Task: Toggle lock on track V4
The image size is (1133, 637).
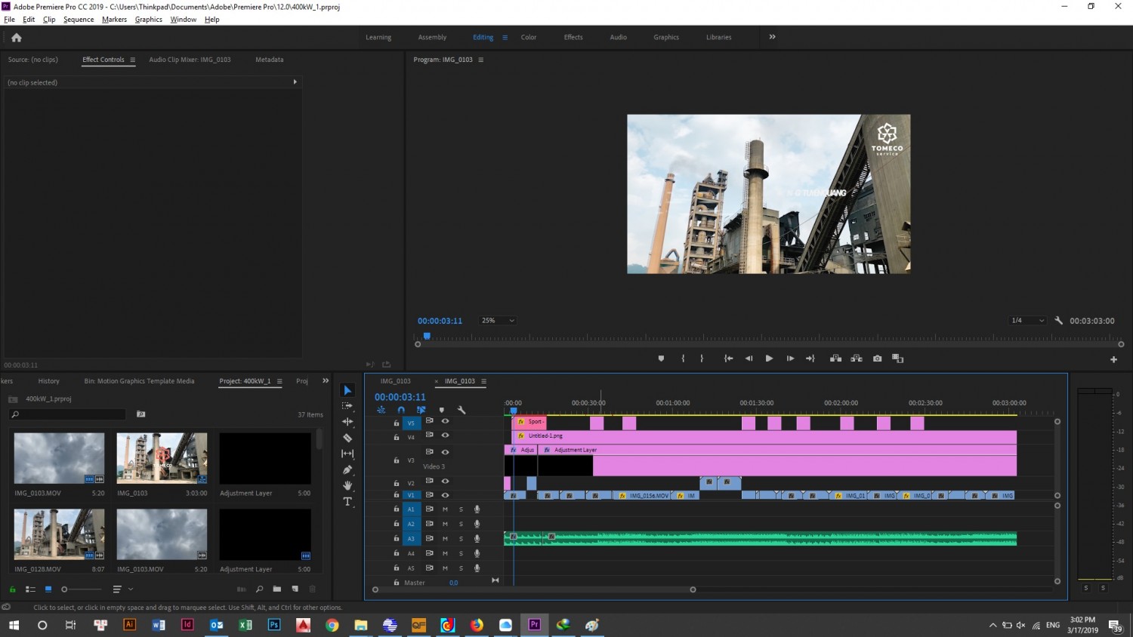Action: point(397,437)
